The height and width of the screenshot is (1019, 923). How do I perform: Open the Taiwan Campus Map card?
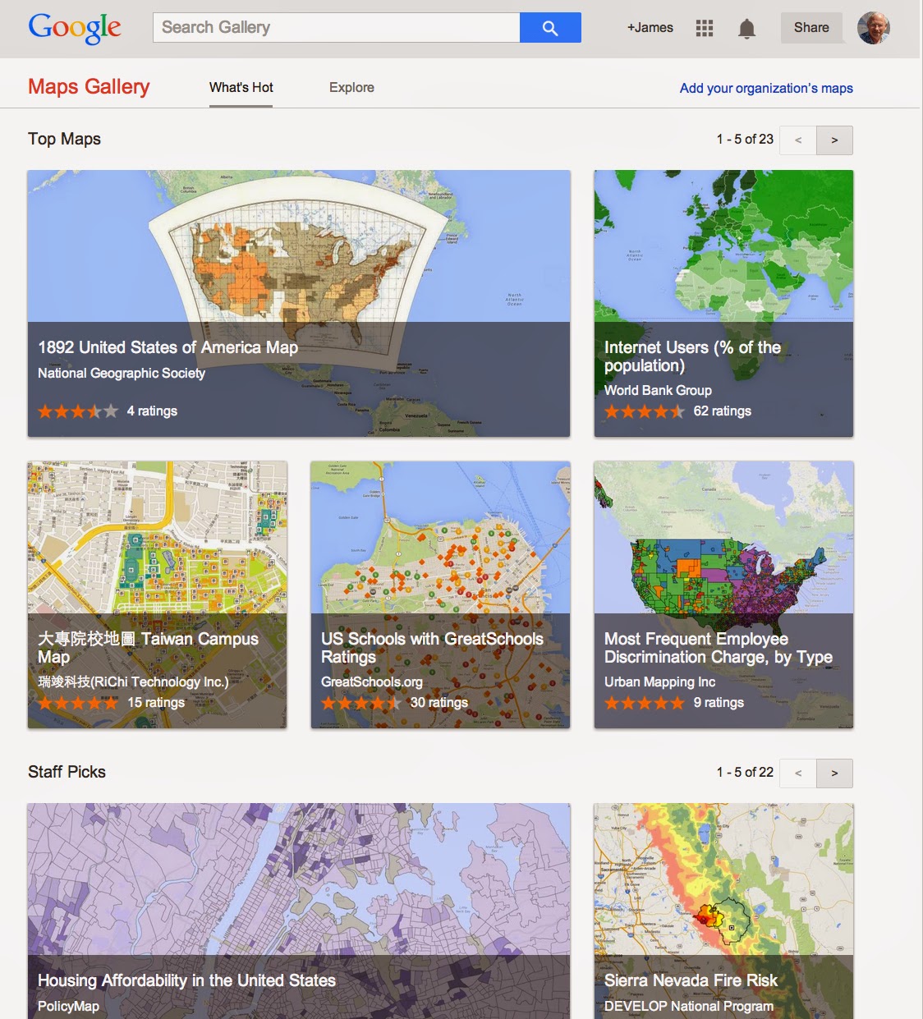coord(158,594)
